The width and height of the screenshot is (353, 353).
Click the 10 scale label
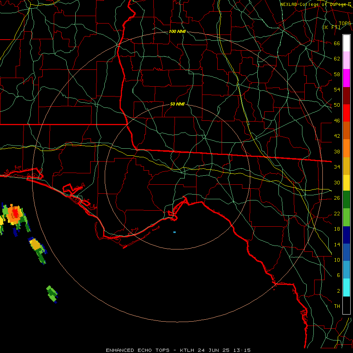[337, 260]
